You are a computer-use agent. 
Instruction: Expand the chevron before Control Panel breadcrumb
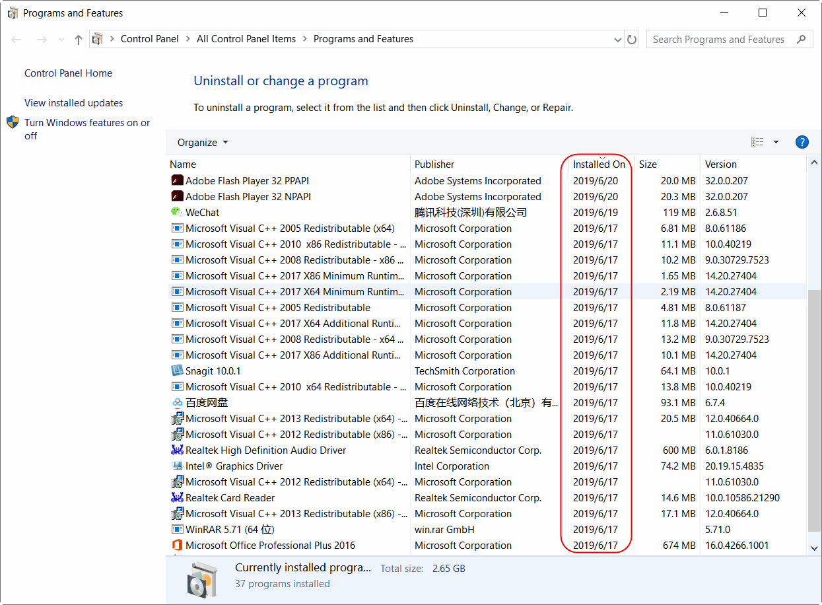pos(112,39)
